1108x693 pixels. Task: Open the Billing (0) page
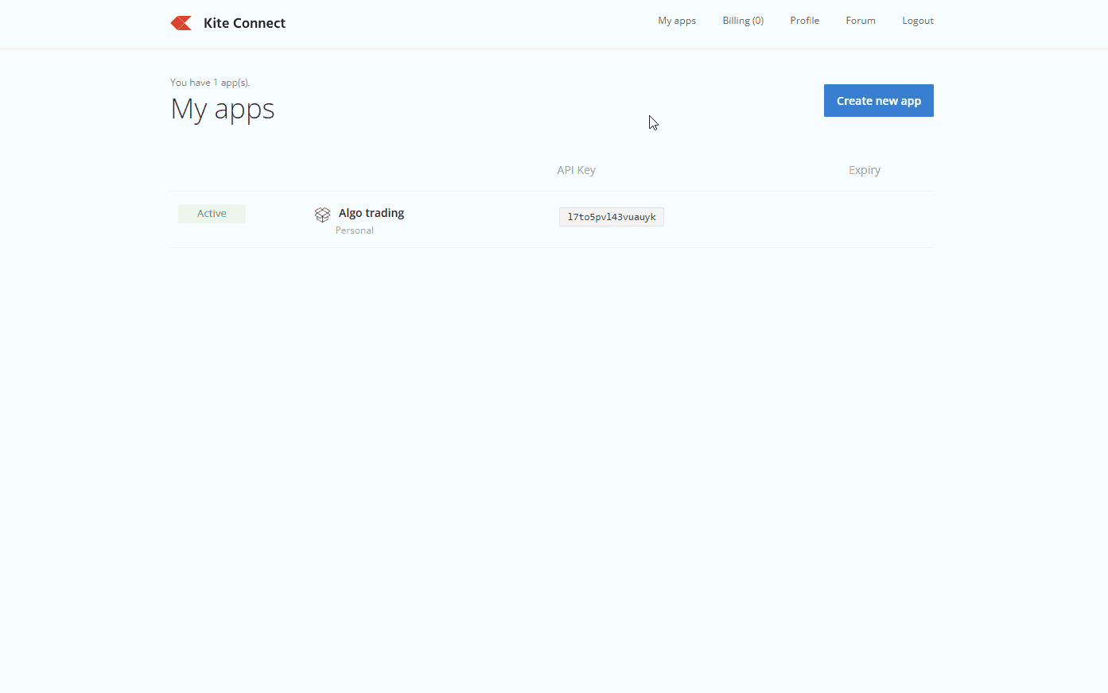pos(742,21)
